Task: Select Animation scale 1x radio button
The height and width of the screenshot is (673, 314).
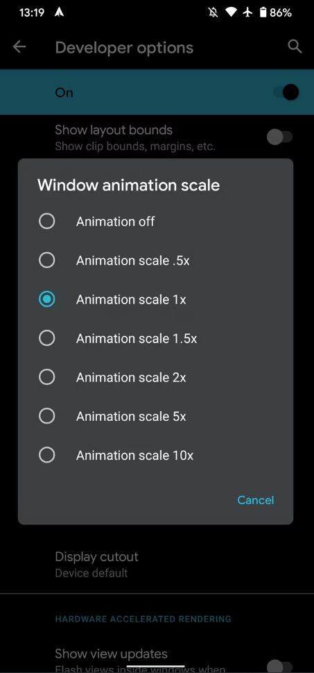Action: [x=46, y=299]
